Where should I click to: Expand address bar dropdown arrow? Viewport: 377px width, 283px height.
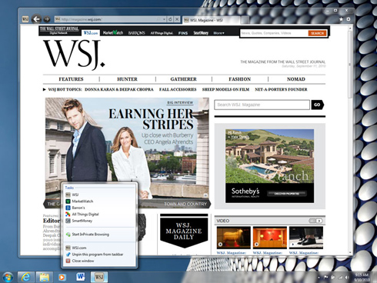[x=164, y=19]
